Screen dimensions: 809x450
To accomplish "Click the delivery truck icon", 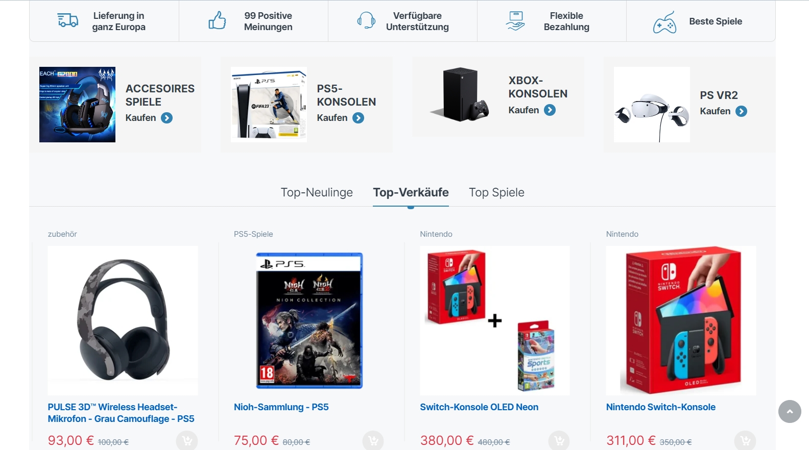I will (67, 21).
